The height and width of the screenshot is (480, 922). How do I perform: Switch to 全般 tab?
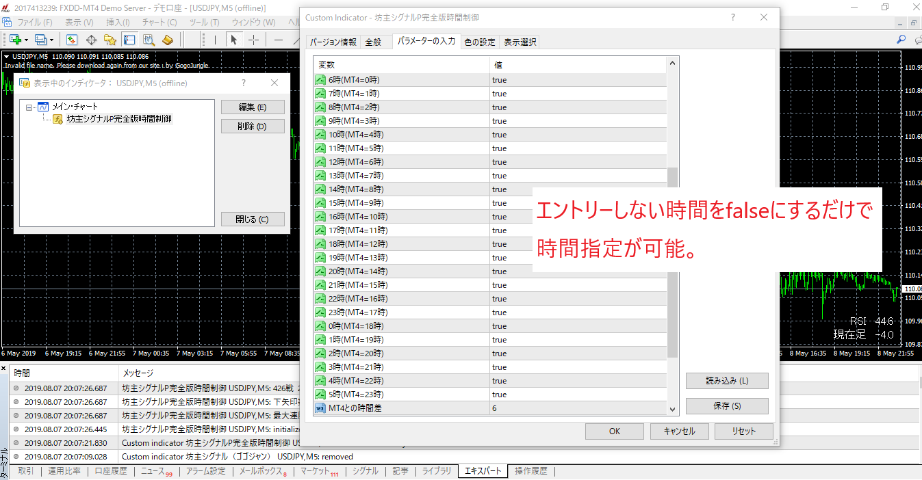pyautogui.click(x=373, y=42)
